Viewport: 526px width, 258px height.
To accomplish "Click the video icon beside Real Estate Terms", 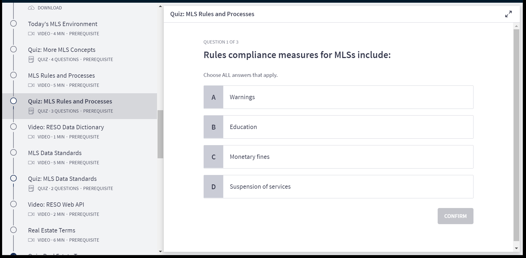I will pyautogui.click(x=31, y=240).
